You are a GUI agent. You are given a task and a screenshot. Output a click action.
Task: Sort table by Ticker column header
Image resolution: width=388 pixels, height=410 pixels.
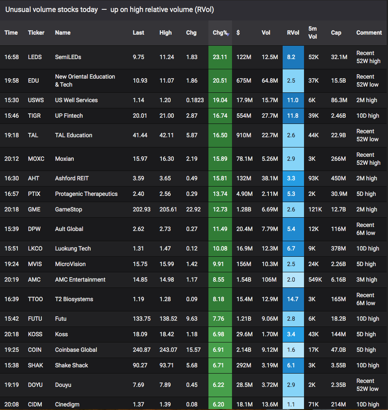[36, 33]
